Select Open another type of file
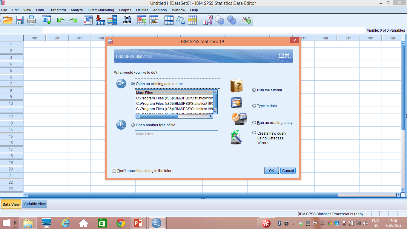Screen dimensions: 407x229 click(133, 125)
